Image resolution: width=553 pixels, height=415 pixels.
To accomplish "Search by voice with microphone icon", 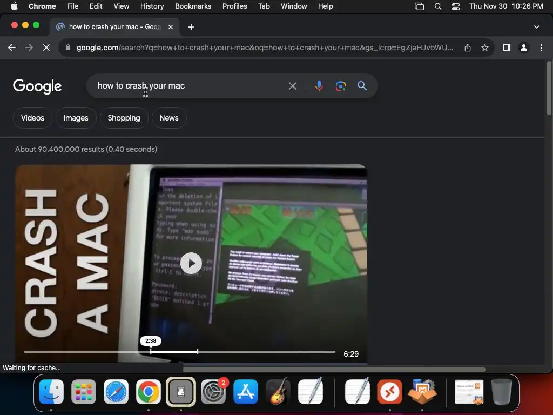I will coord(319,86).
